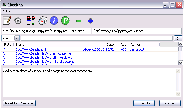Click the green minus exclude icon
The width and height of the screenshot is (184, 109).
coord(79,21)
